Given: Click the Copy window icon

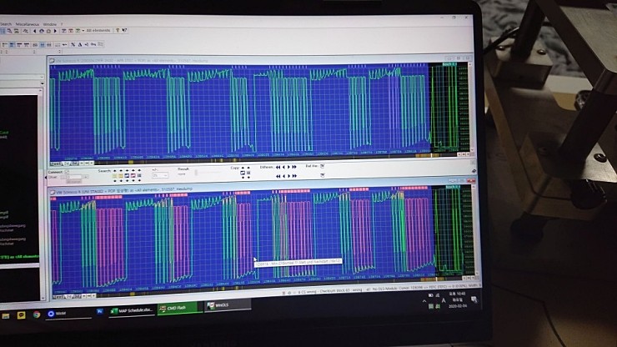Looking at the screenshot, I should pyautogui.click(x=243, y=173).
